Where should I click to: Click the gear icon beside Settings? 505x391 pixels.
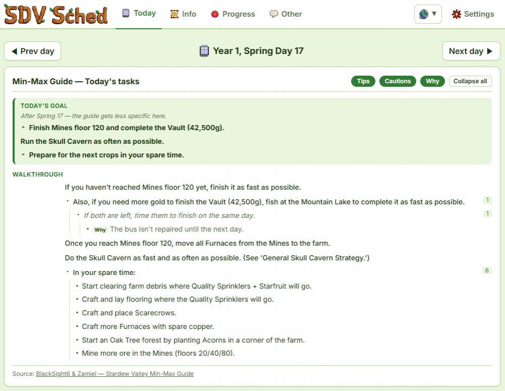tap(457, 14)
